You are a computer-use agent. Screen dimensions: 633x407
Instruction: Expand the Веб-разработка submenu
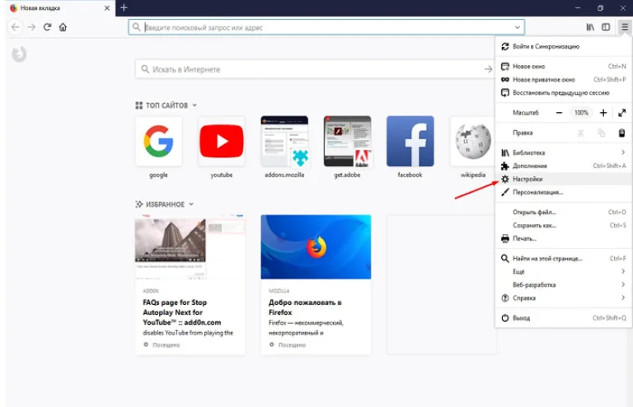coord(564,285)
